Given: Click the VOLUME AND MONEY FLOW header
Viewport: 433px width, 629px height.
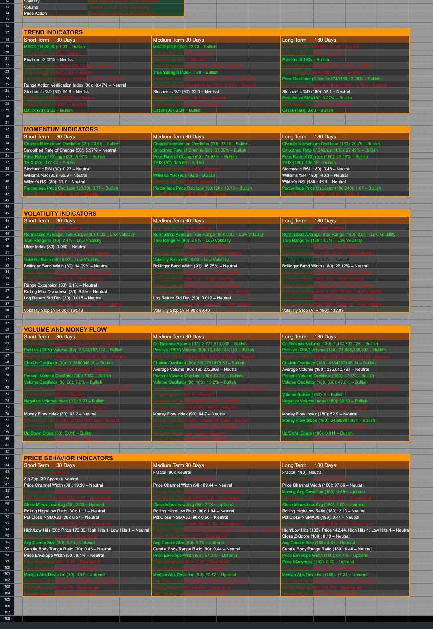Looking at the screenshot, I should click(x=65, y=330).
